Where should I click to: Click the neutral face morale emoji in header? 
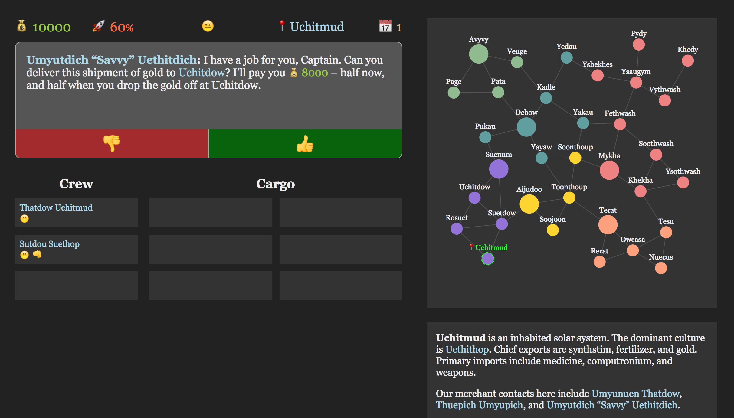[x=208, y=26]
